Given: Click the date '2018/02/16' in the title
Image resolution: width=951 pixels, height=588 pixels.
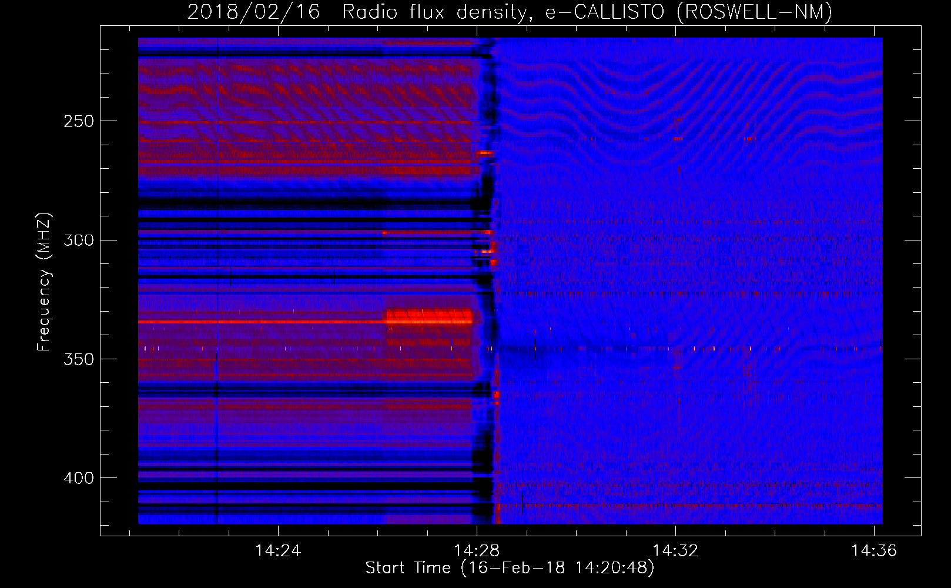Looking at the screenshot, I should (x=253, y=12).
